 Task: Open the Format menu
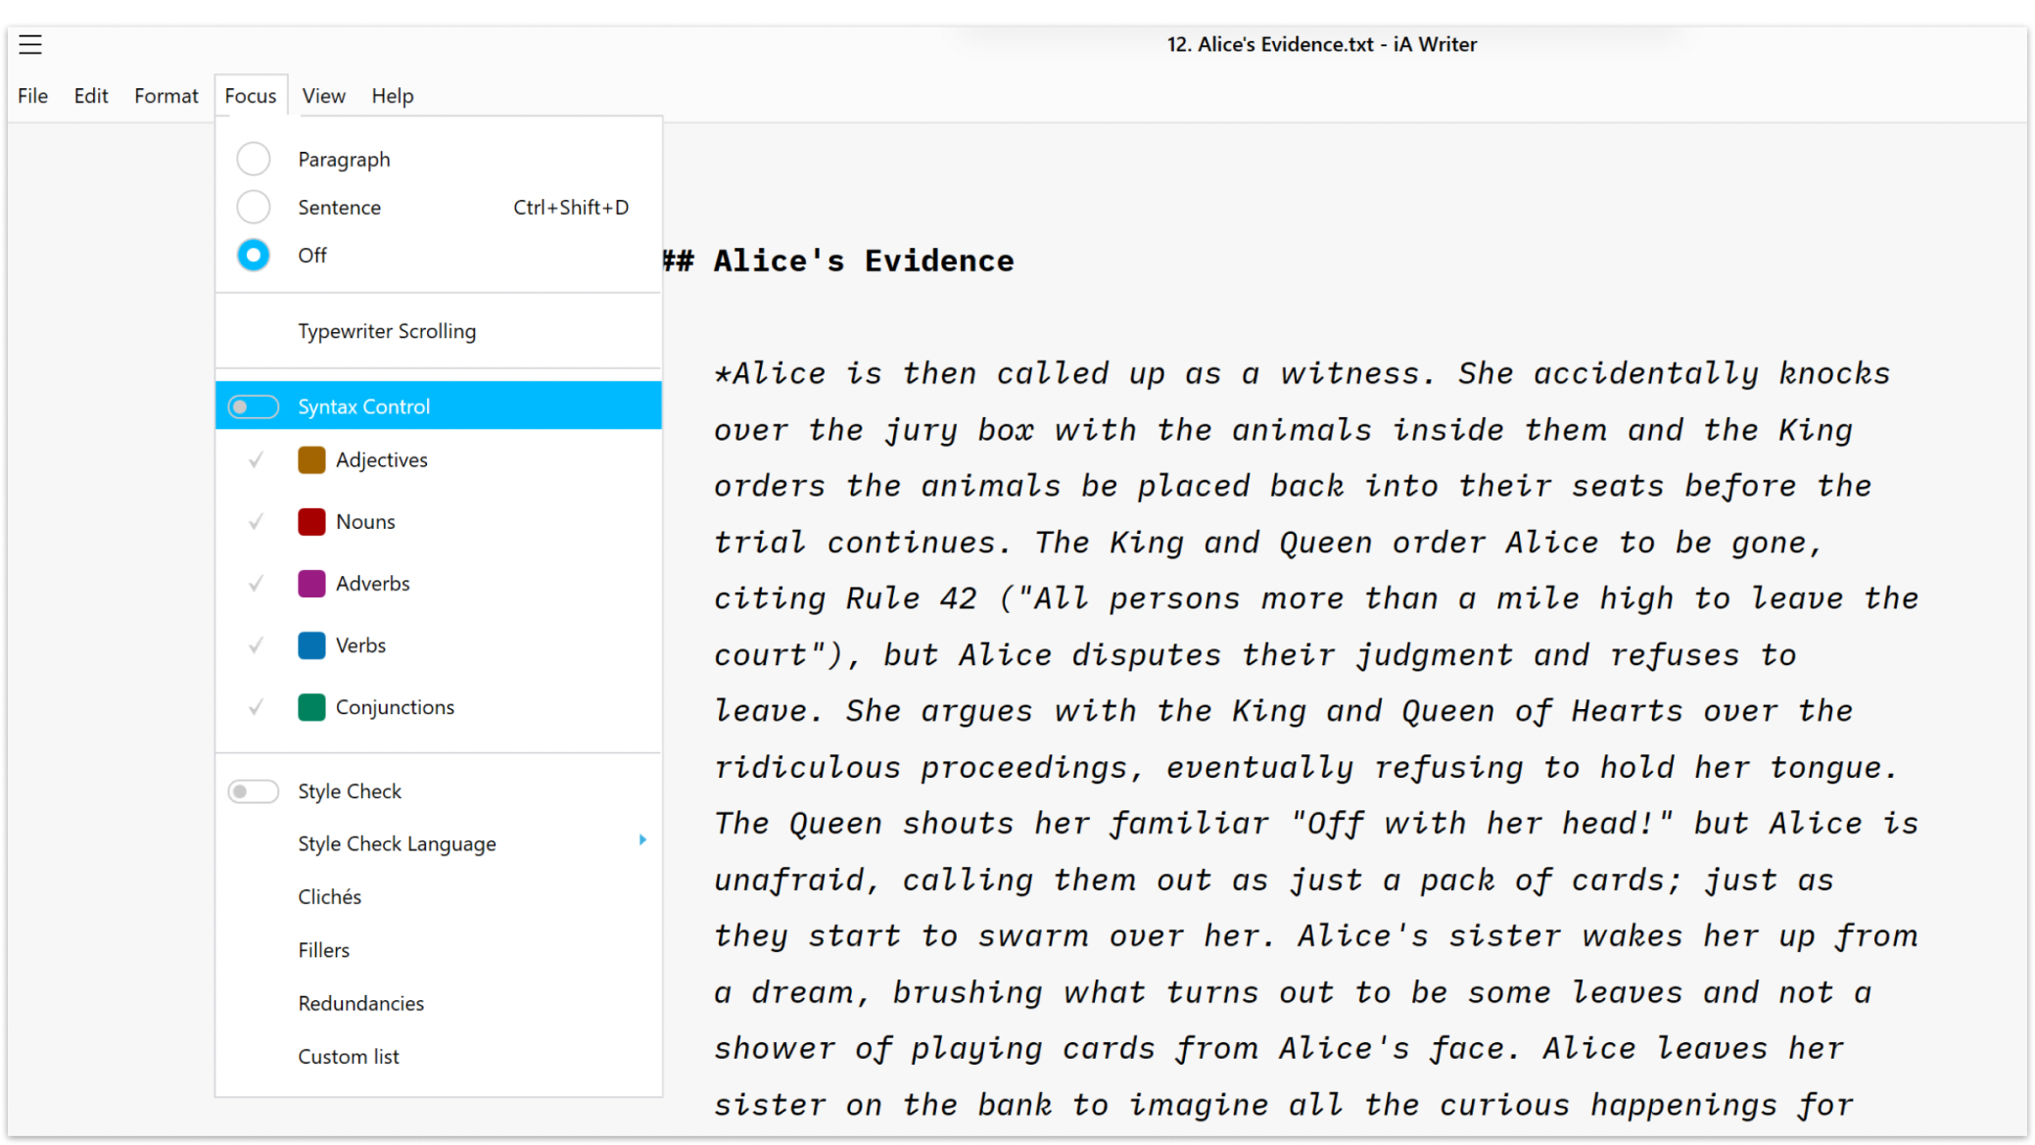click(166, 96)
